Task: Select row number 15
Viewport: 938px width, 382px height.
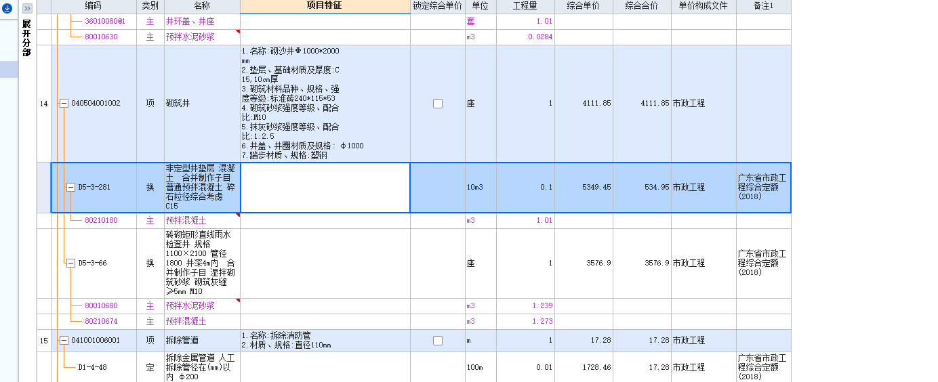Action: pyautogui.click(x=44, y=341)
